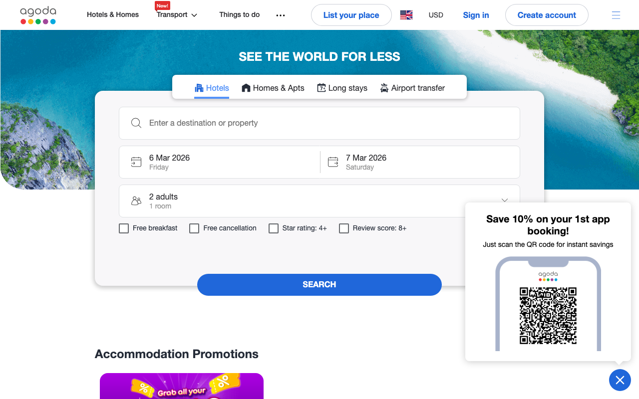Click the check-in calendar icon

point(136,162)
